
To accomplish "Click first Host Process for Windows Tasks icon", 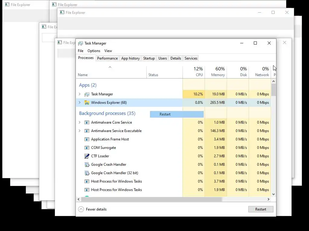I will pos(87,181).
